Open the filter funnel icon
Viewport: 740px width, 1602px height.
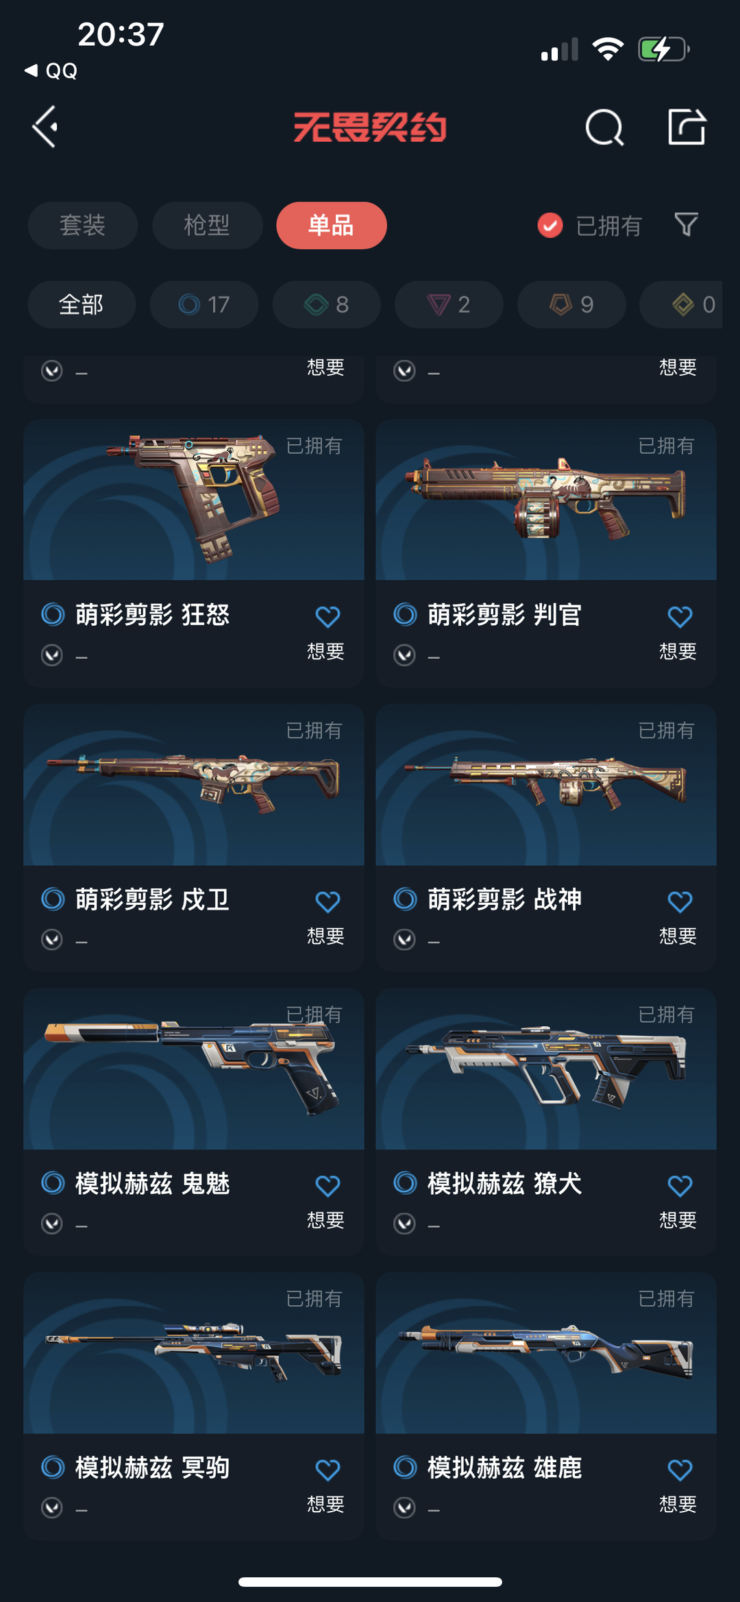pyautogui.click(x=686, y=224)
